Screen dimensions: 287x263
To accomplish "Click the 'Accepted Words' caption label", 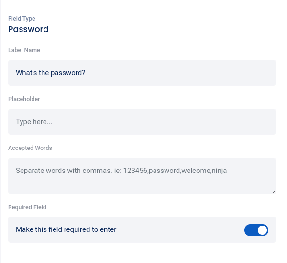I will tap(30, 148).
